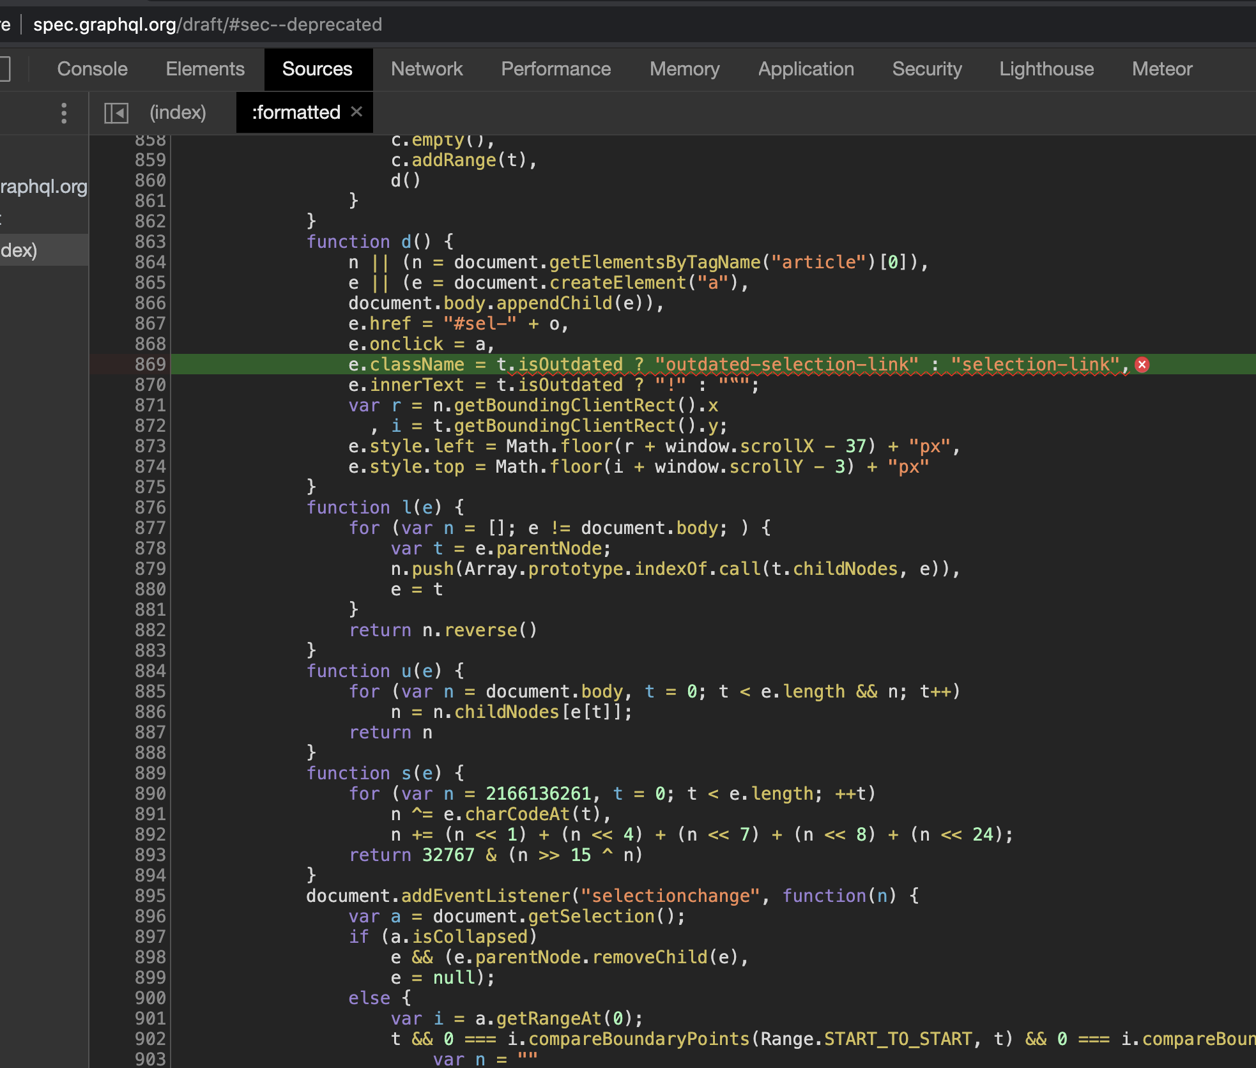Select the (index) source file tab

click(x=178, y=112)
